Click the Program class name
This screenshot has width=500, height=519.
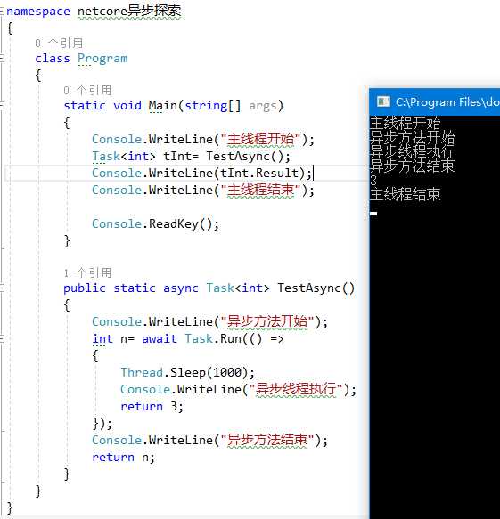pyautogui.click(x=102, y=59)
